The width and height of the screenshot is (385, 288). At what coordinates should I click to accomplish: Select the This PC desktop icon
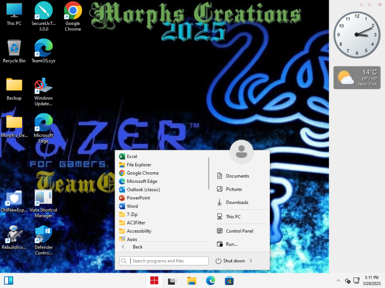tap(14, 14)
